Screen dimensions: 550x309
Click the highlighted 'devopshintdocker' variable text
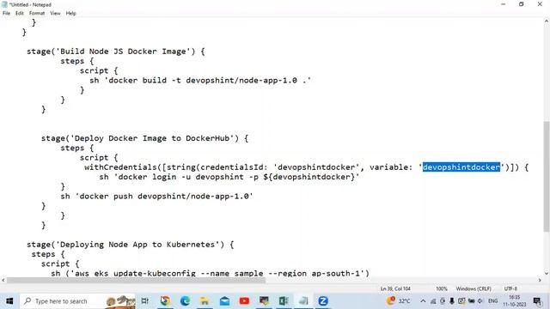point(461,167)
